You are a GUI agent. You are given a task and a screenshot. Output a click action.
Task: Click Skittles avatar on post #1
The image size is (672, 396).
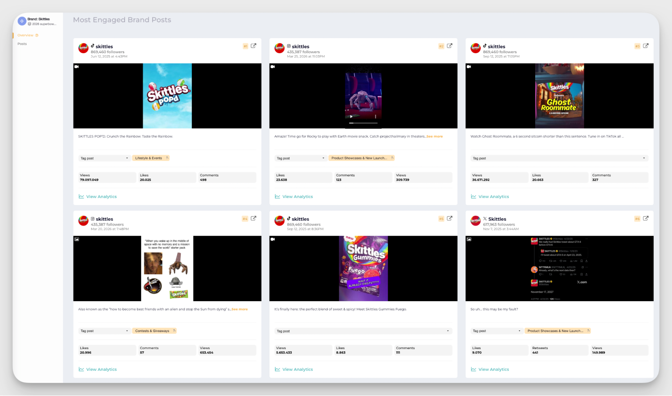[83, 48]
